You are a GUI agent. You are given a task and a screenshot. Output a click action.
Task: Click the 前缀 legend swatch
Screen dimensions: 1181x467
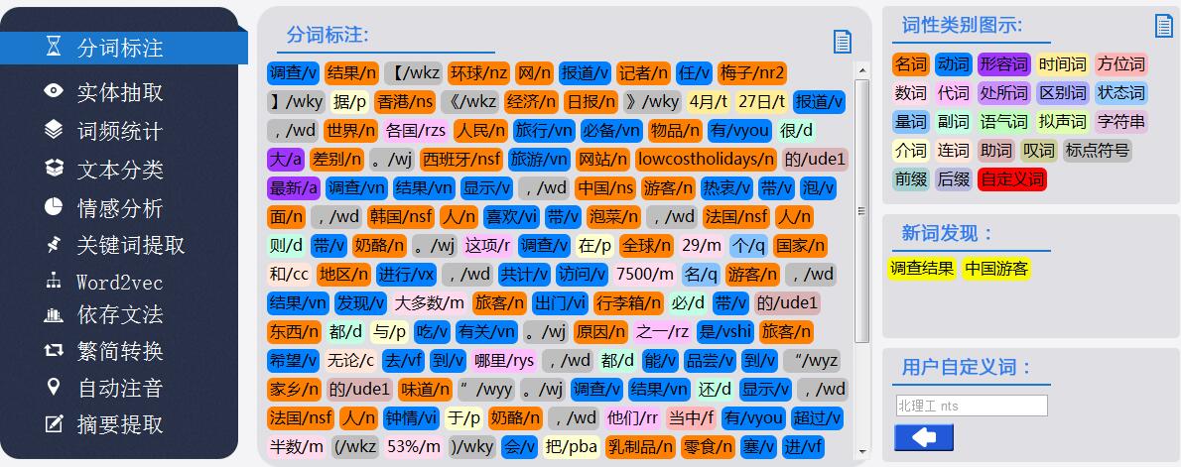click(911, 179)
